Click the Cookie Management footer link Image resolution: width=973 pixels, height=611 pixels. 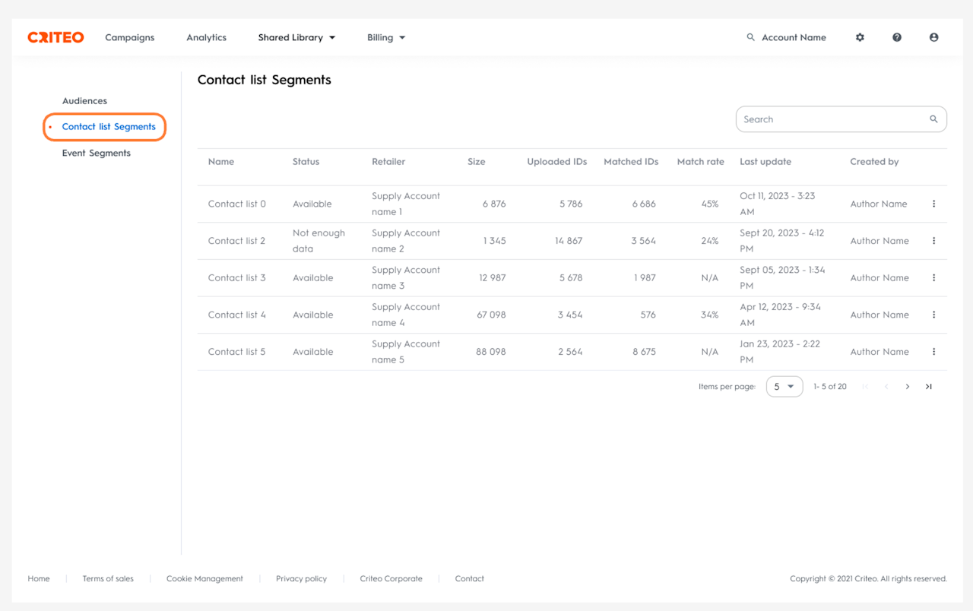click(x=204, y=578)
